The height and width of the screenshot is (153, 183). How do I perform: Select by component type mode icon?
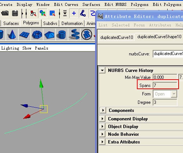pyautogui.click(x=52, y=13)
